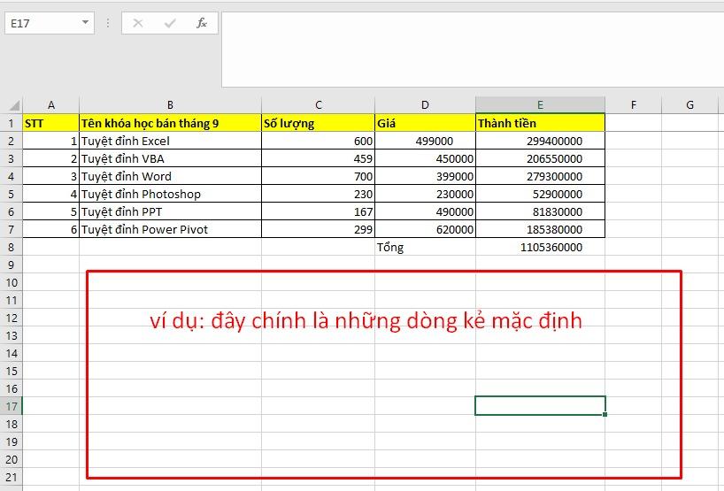Click the 'STT' header cell
The width and height of the screenshot is (724, 491).
click(x=50, y=123)
